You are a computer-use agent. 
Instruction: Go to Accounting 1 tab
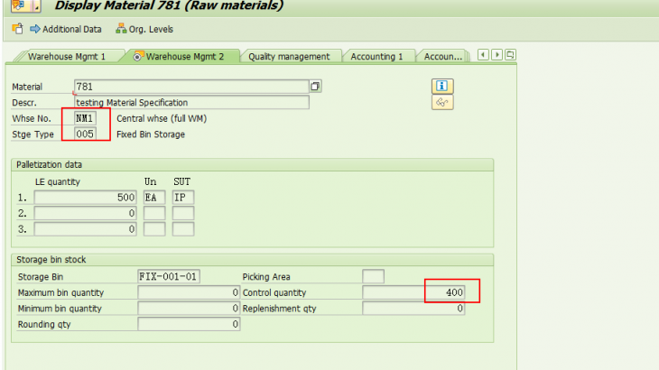(376, 56)
